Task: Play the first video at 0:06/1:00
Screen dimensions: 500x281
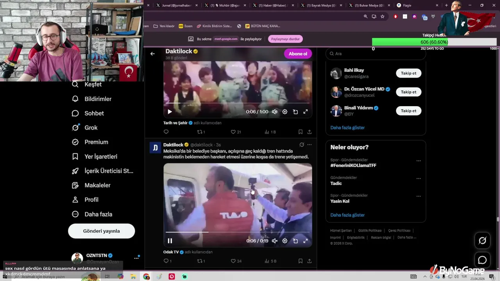Action: [170, 112]
